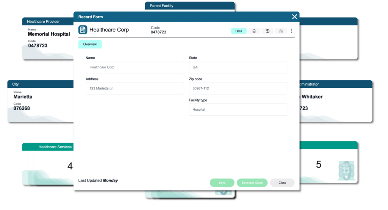This screenshot has width=388, height=210.
Task: Click the Last Updated Monday text
Action: [x=98, y=180]
